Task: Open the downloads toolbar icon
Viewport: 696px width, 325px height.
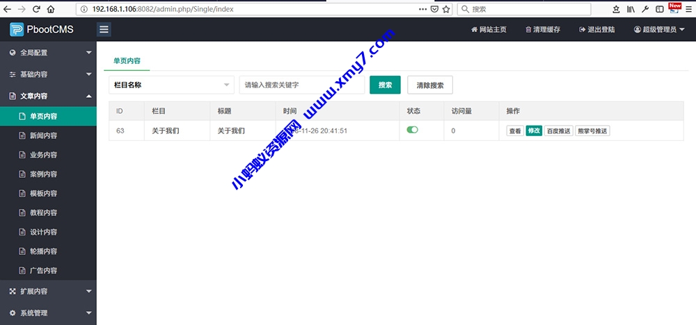Action: coord(617,9)
